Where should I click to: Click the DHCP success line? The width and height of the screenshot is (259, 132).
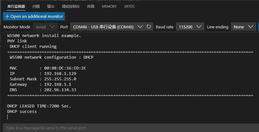click(x=22, y=112)
